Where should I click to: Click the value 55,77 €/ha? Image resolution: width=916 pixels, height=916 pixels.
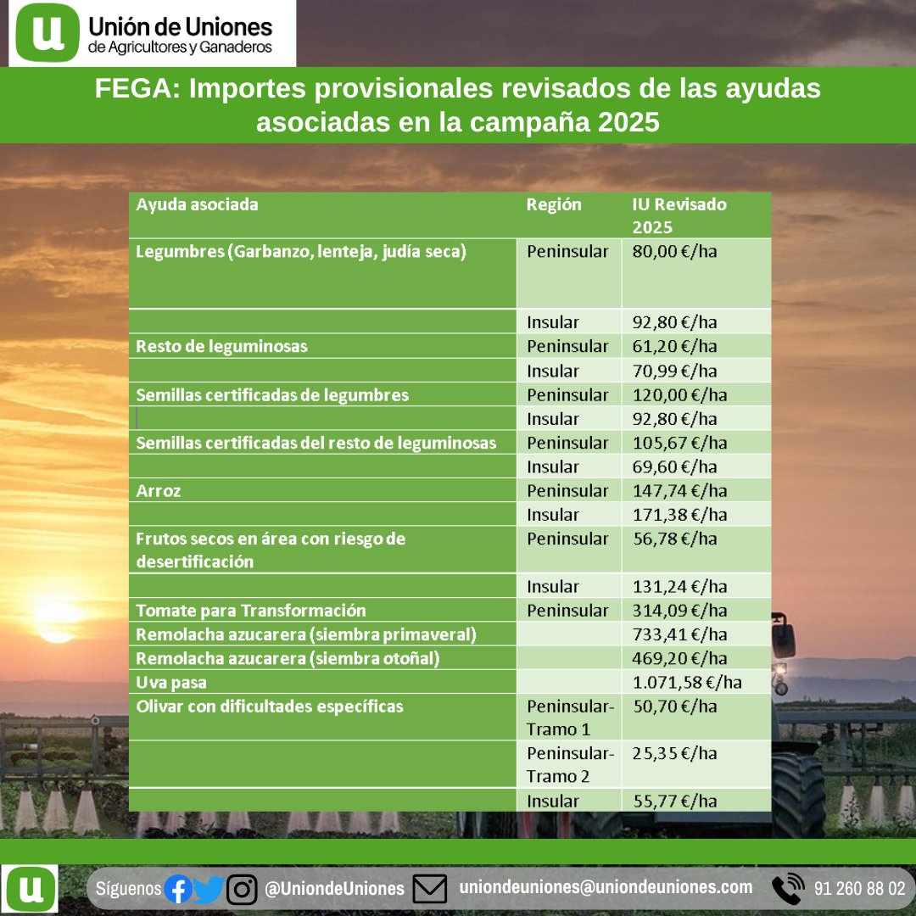tap(675, 801)
